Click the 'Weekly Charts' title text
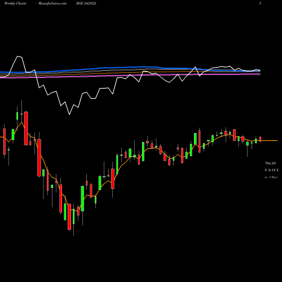282x282 pixels. point(15,3)
